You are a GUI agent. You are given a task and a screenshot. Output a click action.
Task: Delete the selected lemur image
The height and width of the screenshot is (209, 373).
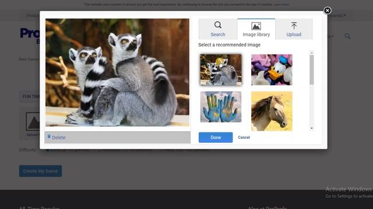click(57, 137)
